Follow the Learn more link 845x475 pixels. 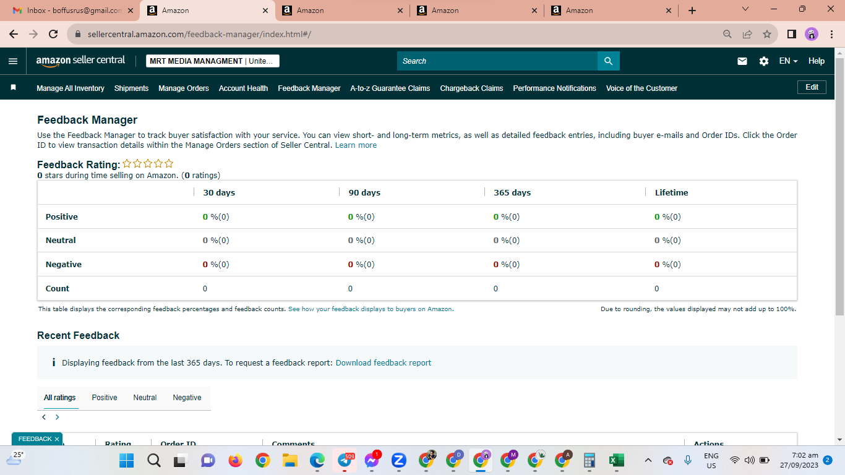[x=356, y=145]
